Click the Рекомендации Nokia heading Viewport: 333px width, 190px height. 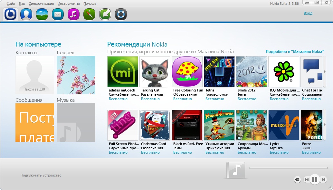click(x=137, y=44)
